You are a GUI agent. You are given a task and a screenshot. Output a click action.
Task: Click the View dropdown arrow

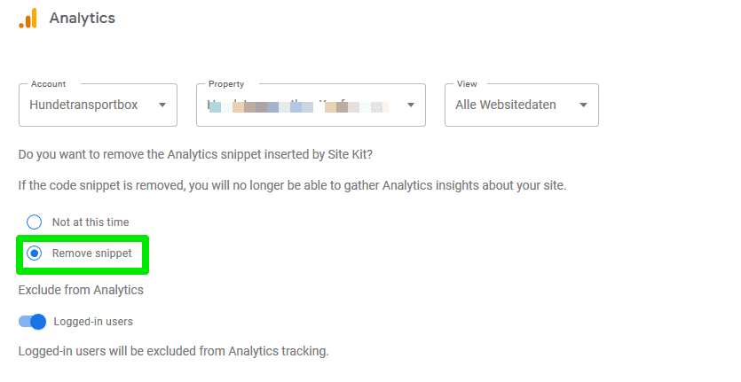pyautogui.click(x=583, y=105)
